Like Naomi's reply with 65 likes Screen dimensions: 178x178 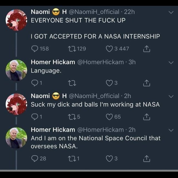[x=109, y=117]
